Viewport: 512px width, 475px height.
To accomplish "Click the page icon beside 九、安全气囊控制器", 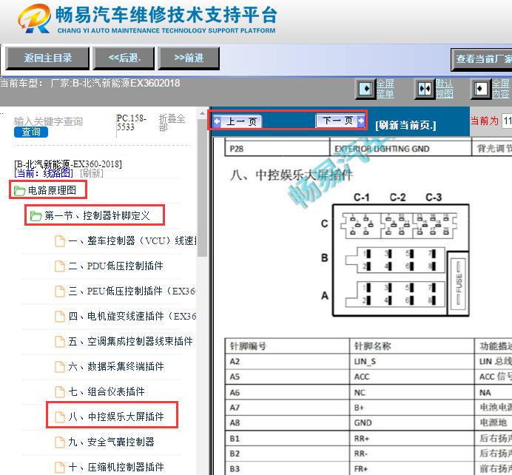I will 59,442.
